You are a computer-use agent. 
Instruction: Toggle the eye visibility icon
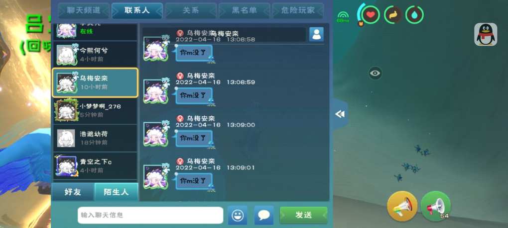[x=375, y=74]
